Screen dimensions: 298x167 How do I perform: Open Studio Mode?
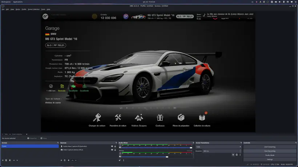point(270,155)
